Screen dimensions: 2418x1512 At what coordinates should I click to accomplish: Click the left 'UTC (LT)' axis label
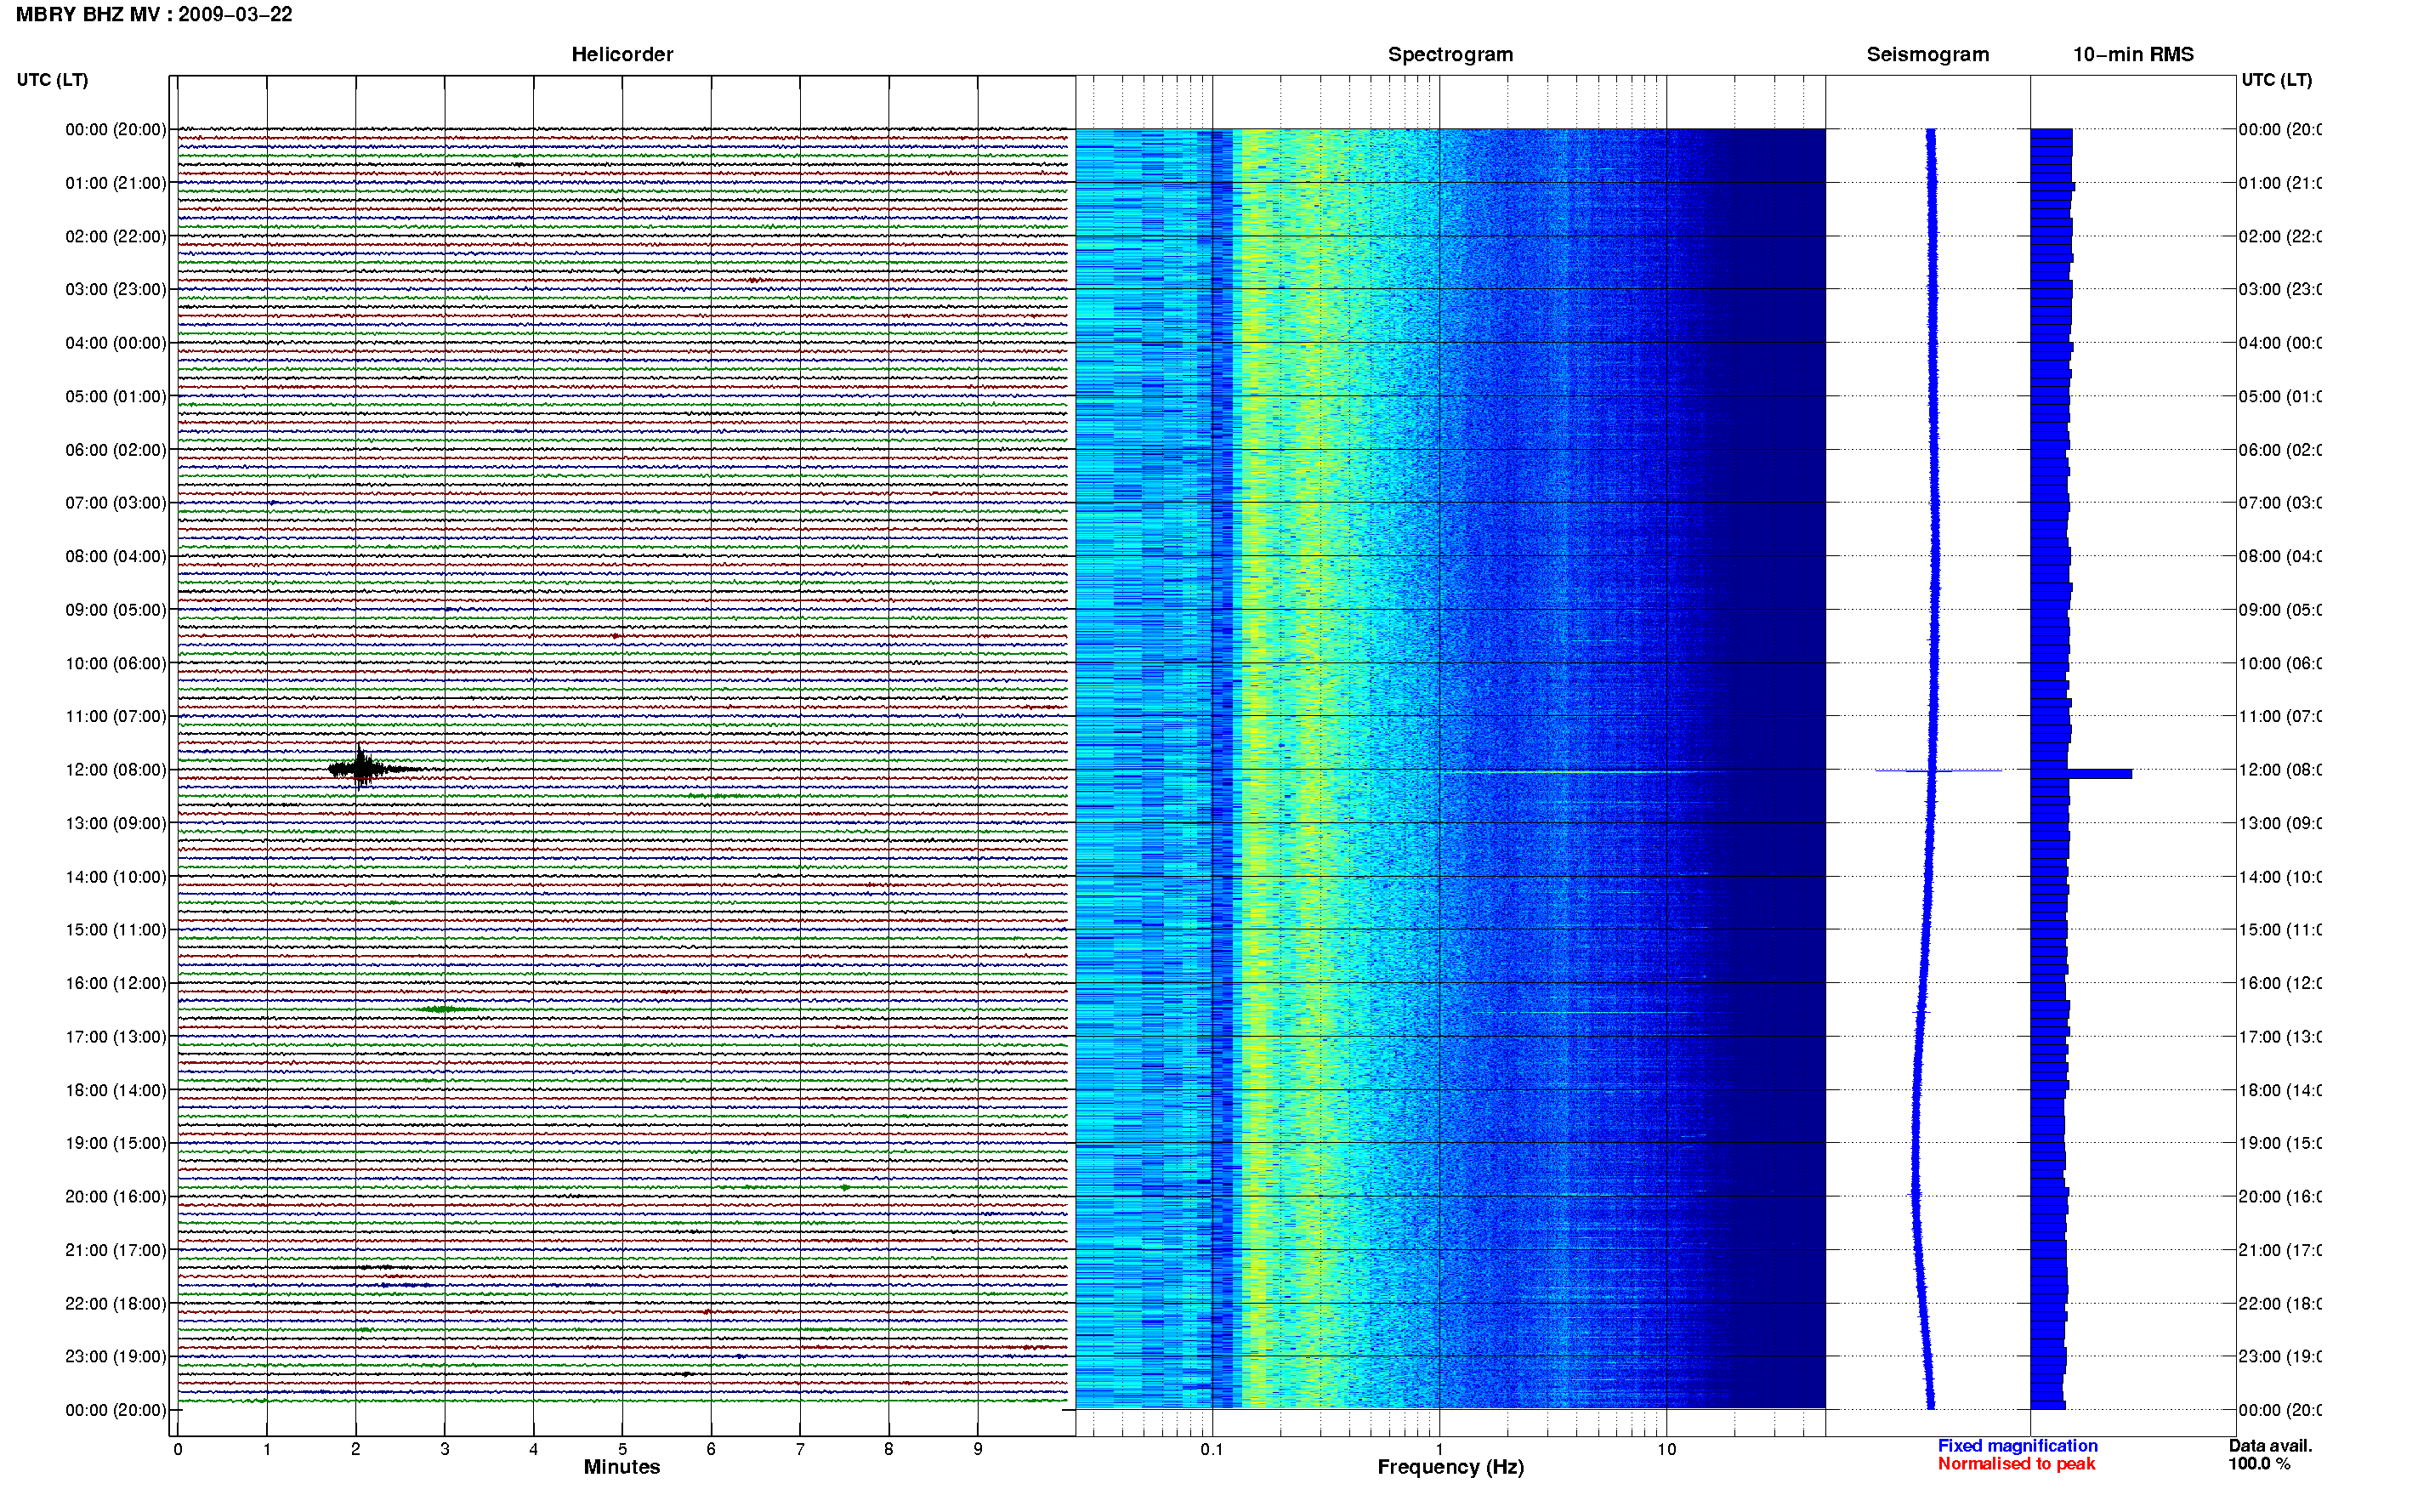tap(52, 80)
